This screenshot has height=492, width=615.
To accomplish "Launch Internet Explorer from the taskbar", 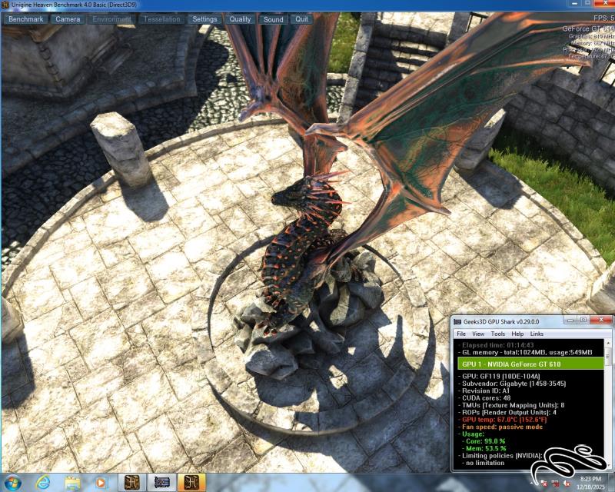I will point(43,482).
